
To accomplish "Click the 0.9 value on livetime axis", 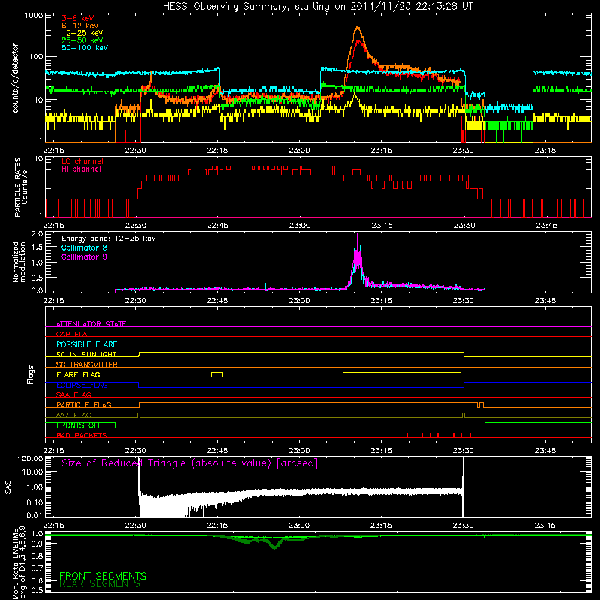I will [37, 544].
